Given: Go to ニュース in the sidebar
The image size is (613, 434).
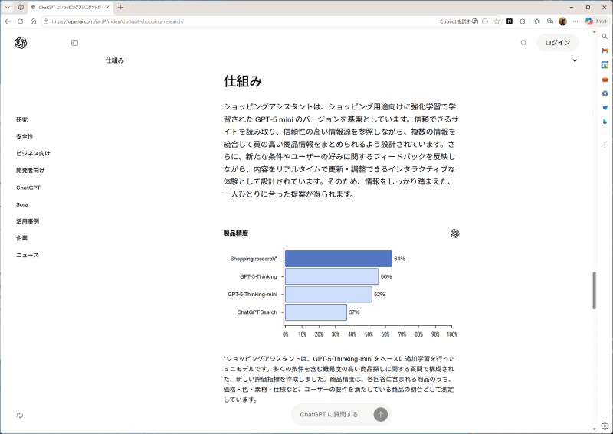Looking at the screenshot, I should click(28, 255).
